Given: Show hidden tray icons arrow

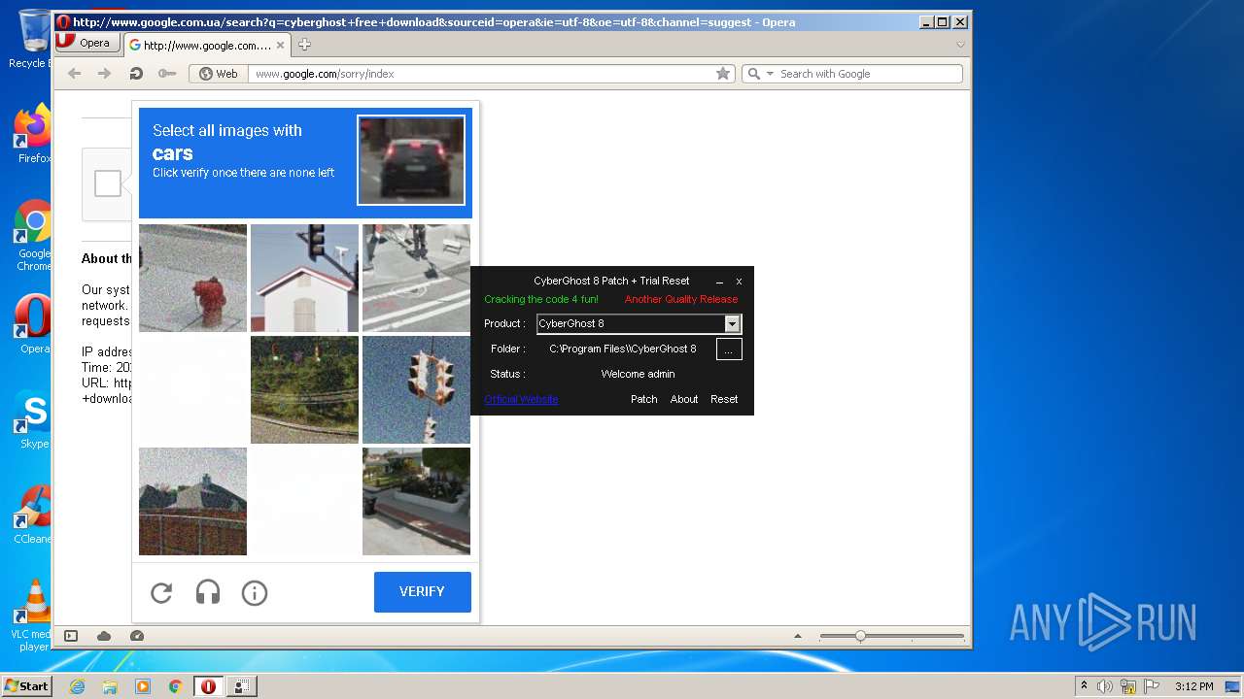Looking at the screenshot, I should 1084,686.
